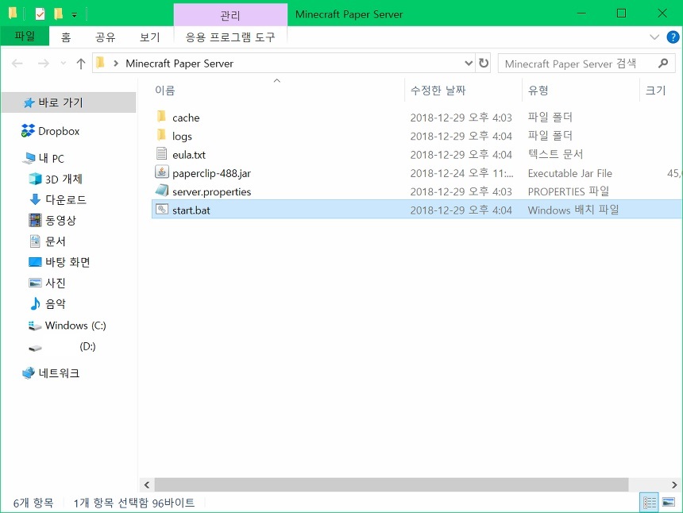Click the logs folder icon
Screen dimensions: 683x513
click(161, 136)
